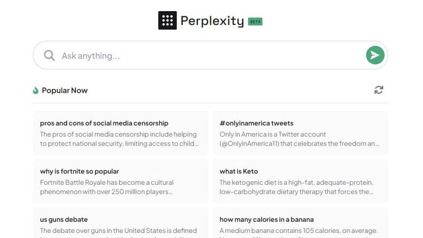Click the social media censorship description text

pyautogui.click(x=118, y=139)
